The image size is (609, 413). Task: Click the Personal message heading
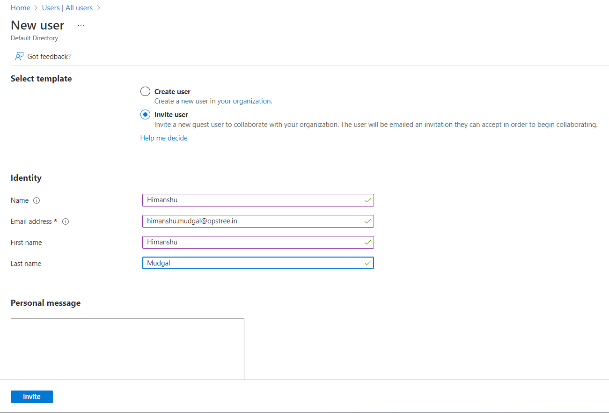(45, 303)
